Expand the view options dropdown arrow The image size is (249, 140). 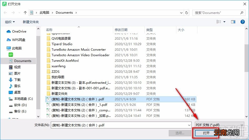point(224,22)
